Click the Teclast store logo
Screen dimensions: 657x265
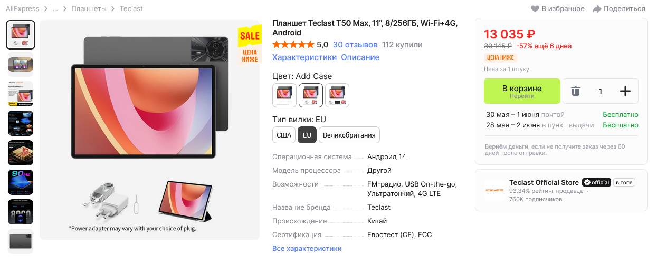pos(494,190)
